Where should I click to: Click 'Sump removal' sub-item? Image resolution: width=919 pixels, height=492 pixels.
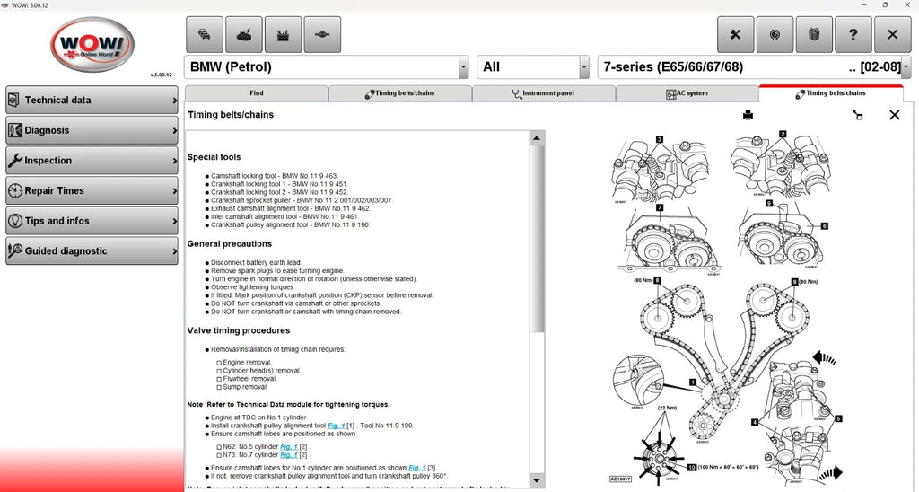click(x=246, y=387)
